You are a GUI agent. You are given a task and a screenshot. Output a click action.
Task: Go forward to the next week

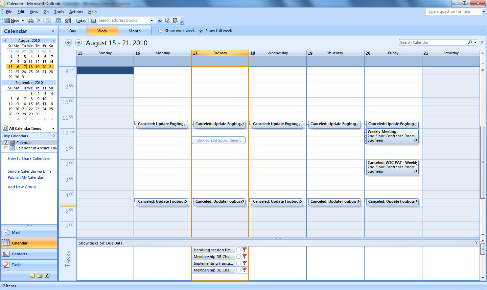(x=78, y=42)
